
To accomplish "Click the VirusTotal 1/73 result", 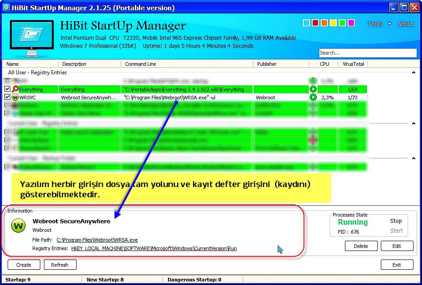I will (352, 98).
